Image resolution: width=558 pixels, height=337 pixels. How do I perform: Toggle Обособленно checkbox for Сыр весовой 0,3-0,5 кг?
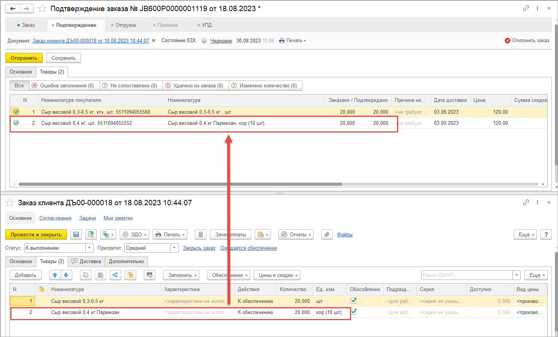353,301
